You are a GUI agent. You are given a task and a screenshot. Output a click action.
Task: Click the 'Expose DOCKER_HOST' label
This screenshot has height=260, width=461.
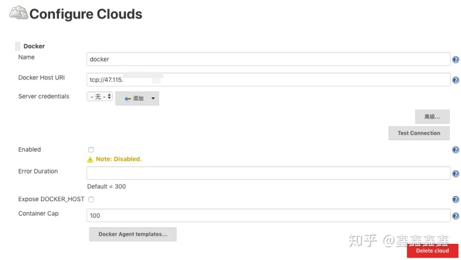click(51, 199)
